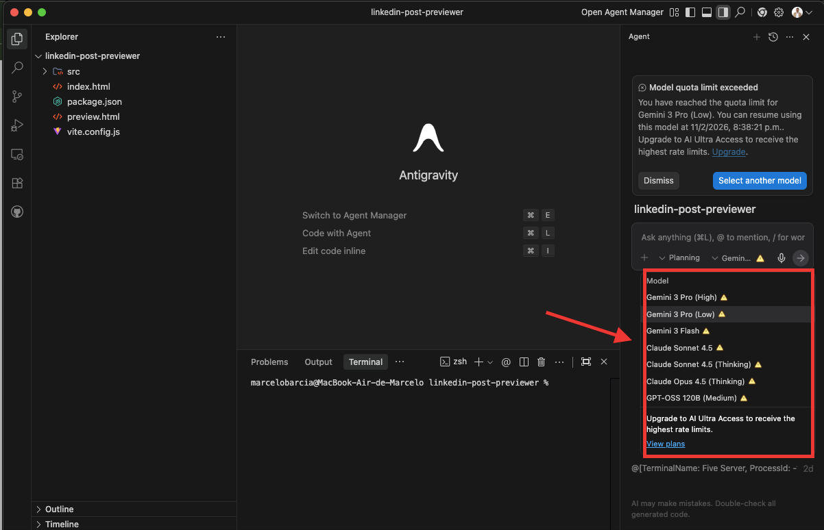Click the microphone icon in agent input
The width and height of the screenshot is (824, 530).
pos(781,258)
